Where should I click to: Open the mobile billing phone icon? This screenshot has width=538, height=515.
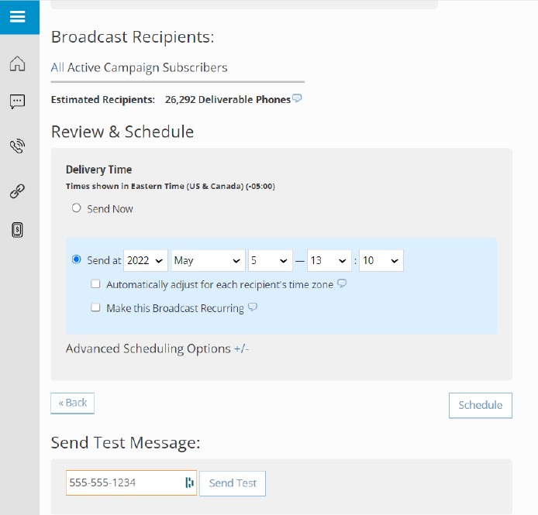coord(17,229)
